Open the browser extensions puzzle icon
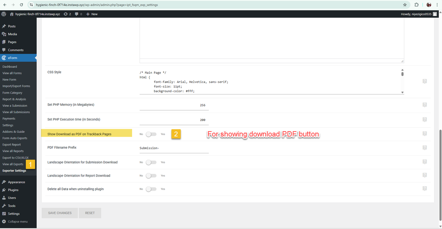This screenshot has width=442, height=229. pyautogui.click(x=416, y=5)
